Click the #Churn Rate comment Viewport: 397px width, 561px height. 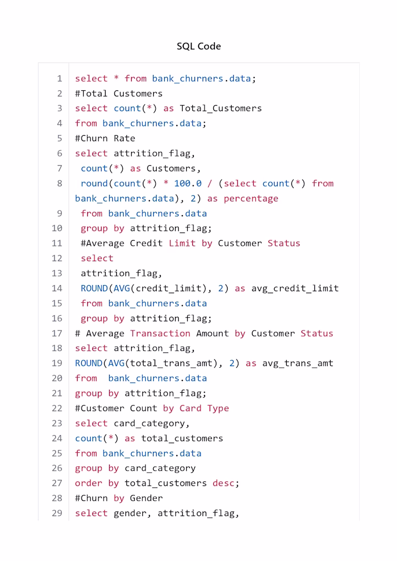[x=105, y=138]
